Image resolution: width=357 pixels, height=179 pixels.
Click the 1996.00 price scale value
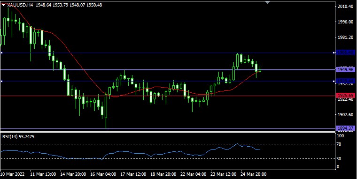pyautogui.click(x=345, y=22)
